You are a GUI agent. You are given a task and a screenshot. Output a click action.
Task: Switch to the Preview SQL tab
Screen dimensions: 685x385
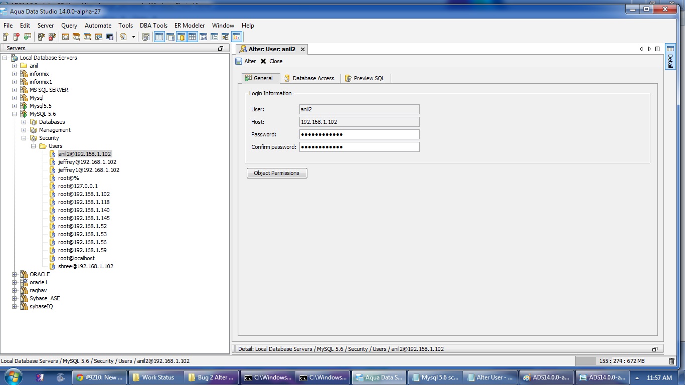point(365,78)
